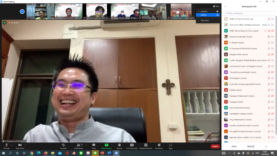Open the Reactions icon
Image resolution: width=277 pixels, height=156 pixels.
(x=159, y=145)
